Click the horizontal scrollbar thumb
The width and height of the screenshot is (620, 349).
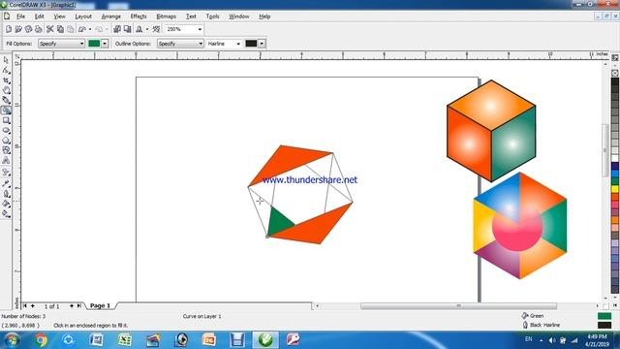tap(458, 306)
